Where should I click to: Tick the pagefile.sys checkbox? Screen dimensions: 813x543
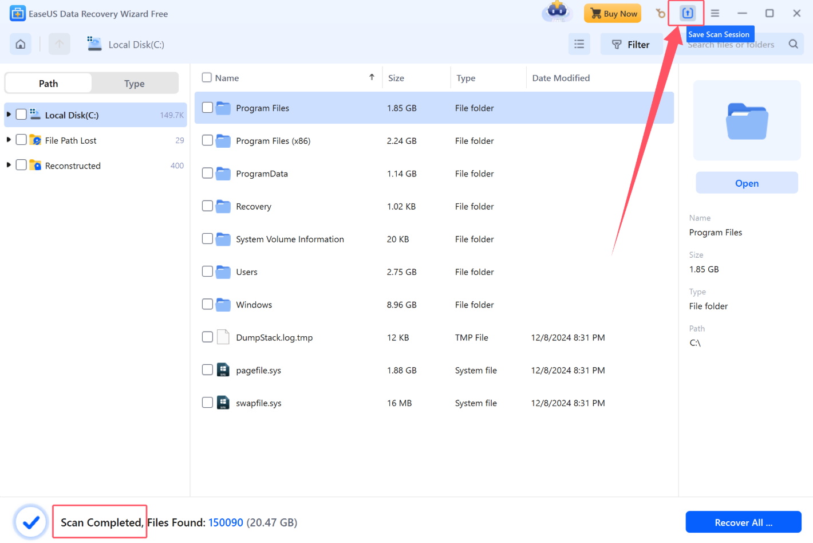pyautogui.click(x=207, y=370)
